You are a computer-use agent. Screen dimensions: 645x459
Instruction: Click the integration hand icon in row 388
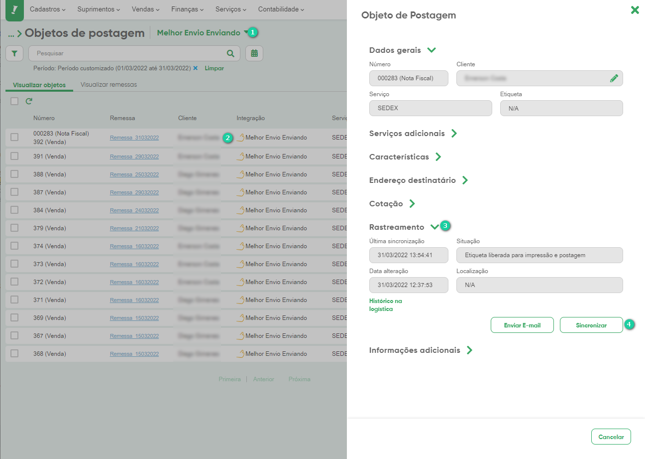click(241, 174)
